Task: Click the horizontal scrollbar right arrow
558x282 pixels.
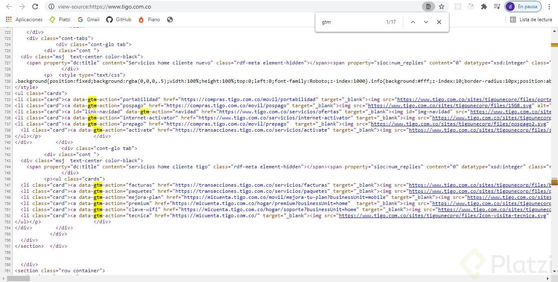Action: coord(547,279)
